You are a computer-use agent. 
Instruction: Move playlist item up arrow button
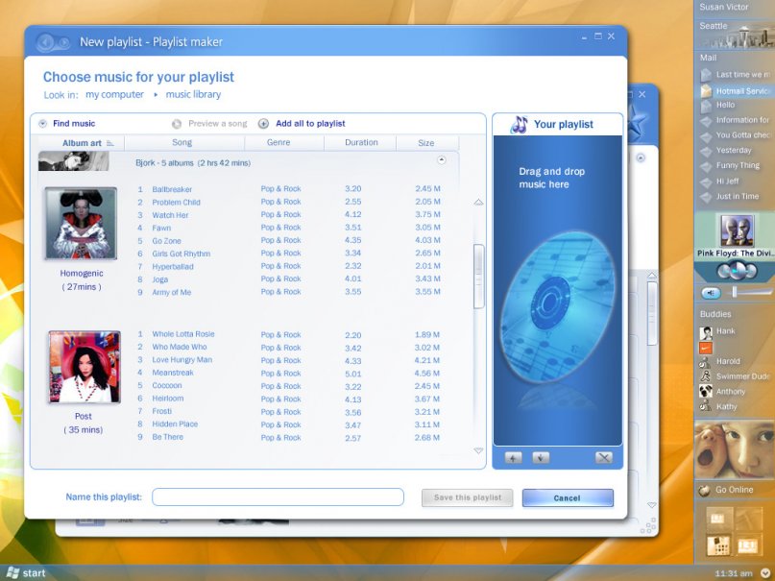pos(513,458)
